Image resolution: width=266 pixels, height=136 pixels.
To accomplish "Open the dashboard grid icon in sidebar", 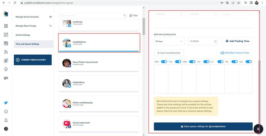I will click(6, 26).
